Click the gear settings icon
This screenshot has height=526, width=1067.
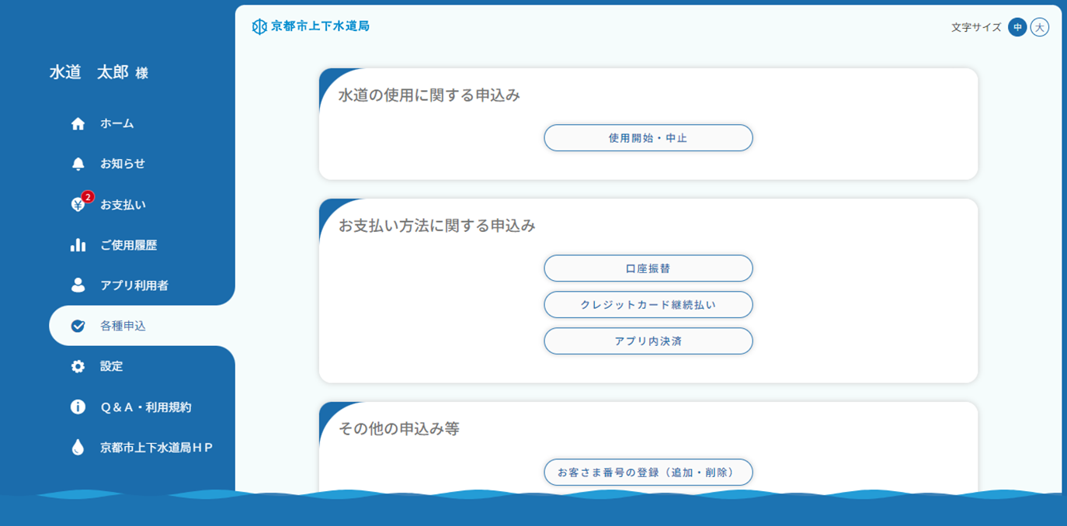click(x=78, y=366)
